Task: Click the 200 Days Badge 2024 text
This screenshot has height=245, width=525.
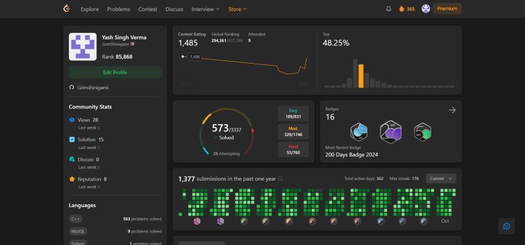Action: [x=352, y=154]
